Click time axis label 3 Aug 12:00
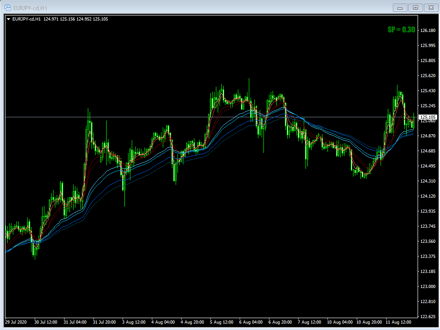The image size is (440, 330). click(134, 322)
